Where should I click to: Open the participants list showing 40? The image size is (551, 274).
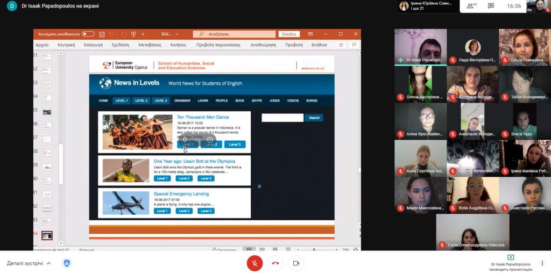click(x=471, y=6)
